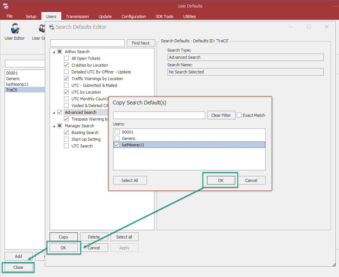Click the Find Next button
The width and height of the screenshot is (339, 277).
click(141, 43)
